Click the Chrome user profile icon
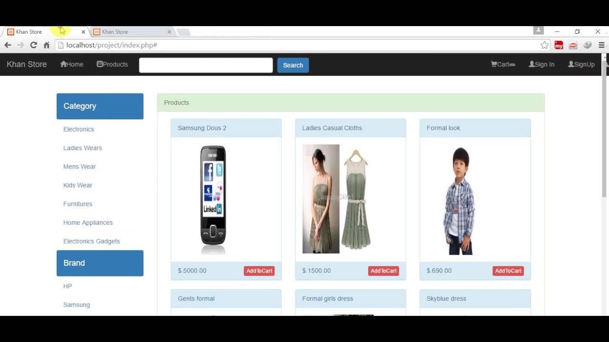609x342 pixels. tap(539, 30)
